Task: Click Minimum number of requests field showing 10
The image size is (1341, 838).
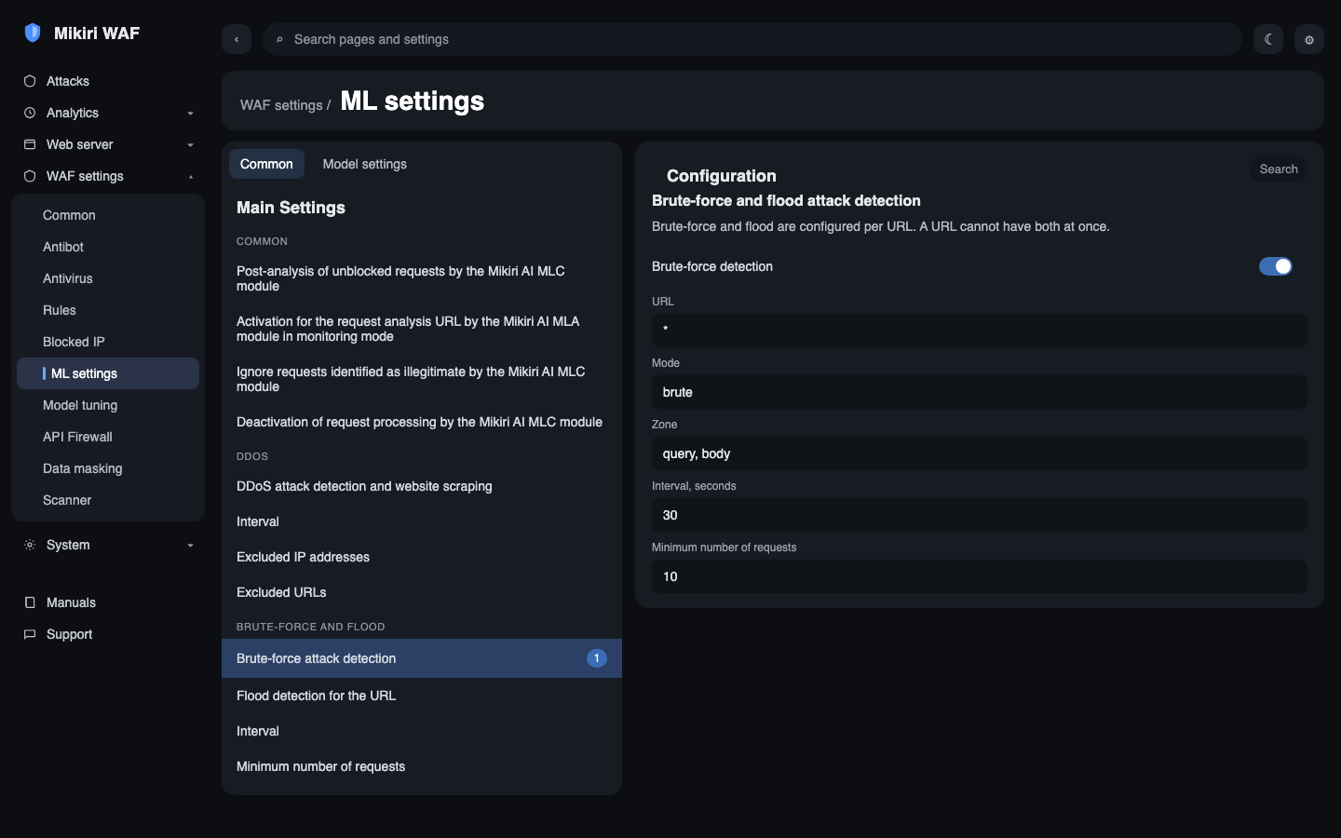Action: (x=980, y=576)
